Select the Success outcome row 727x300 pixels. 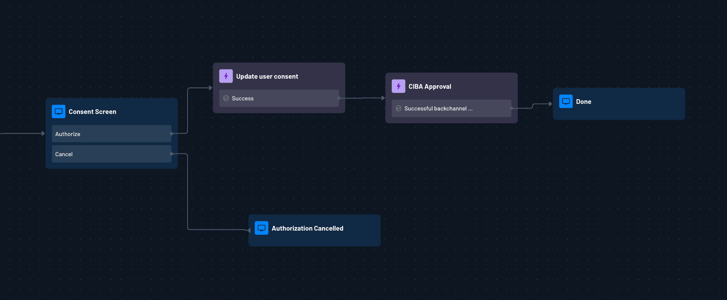pos(279,98)
